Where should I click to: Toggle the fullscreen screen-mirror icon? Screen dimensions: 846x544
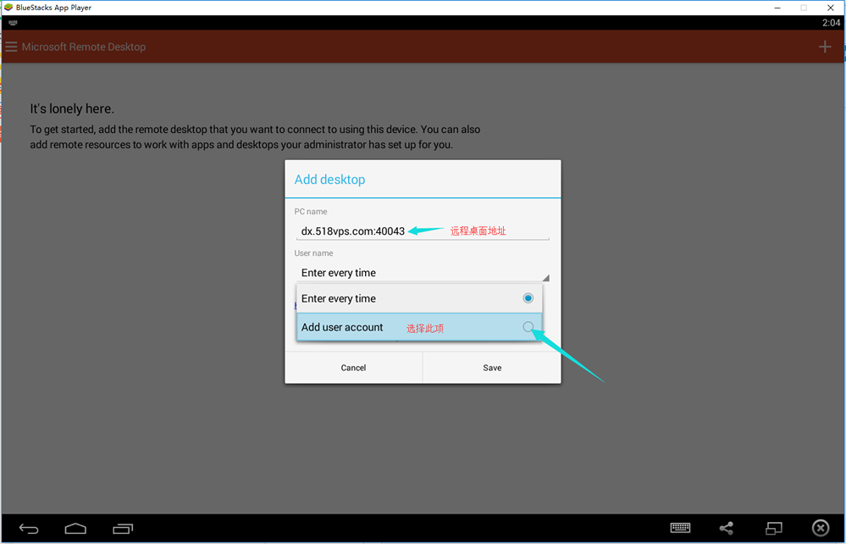(x=774, y=528)
